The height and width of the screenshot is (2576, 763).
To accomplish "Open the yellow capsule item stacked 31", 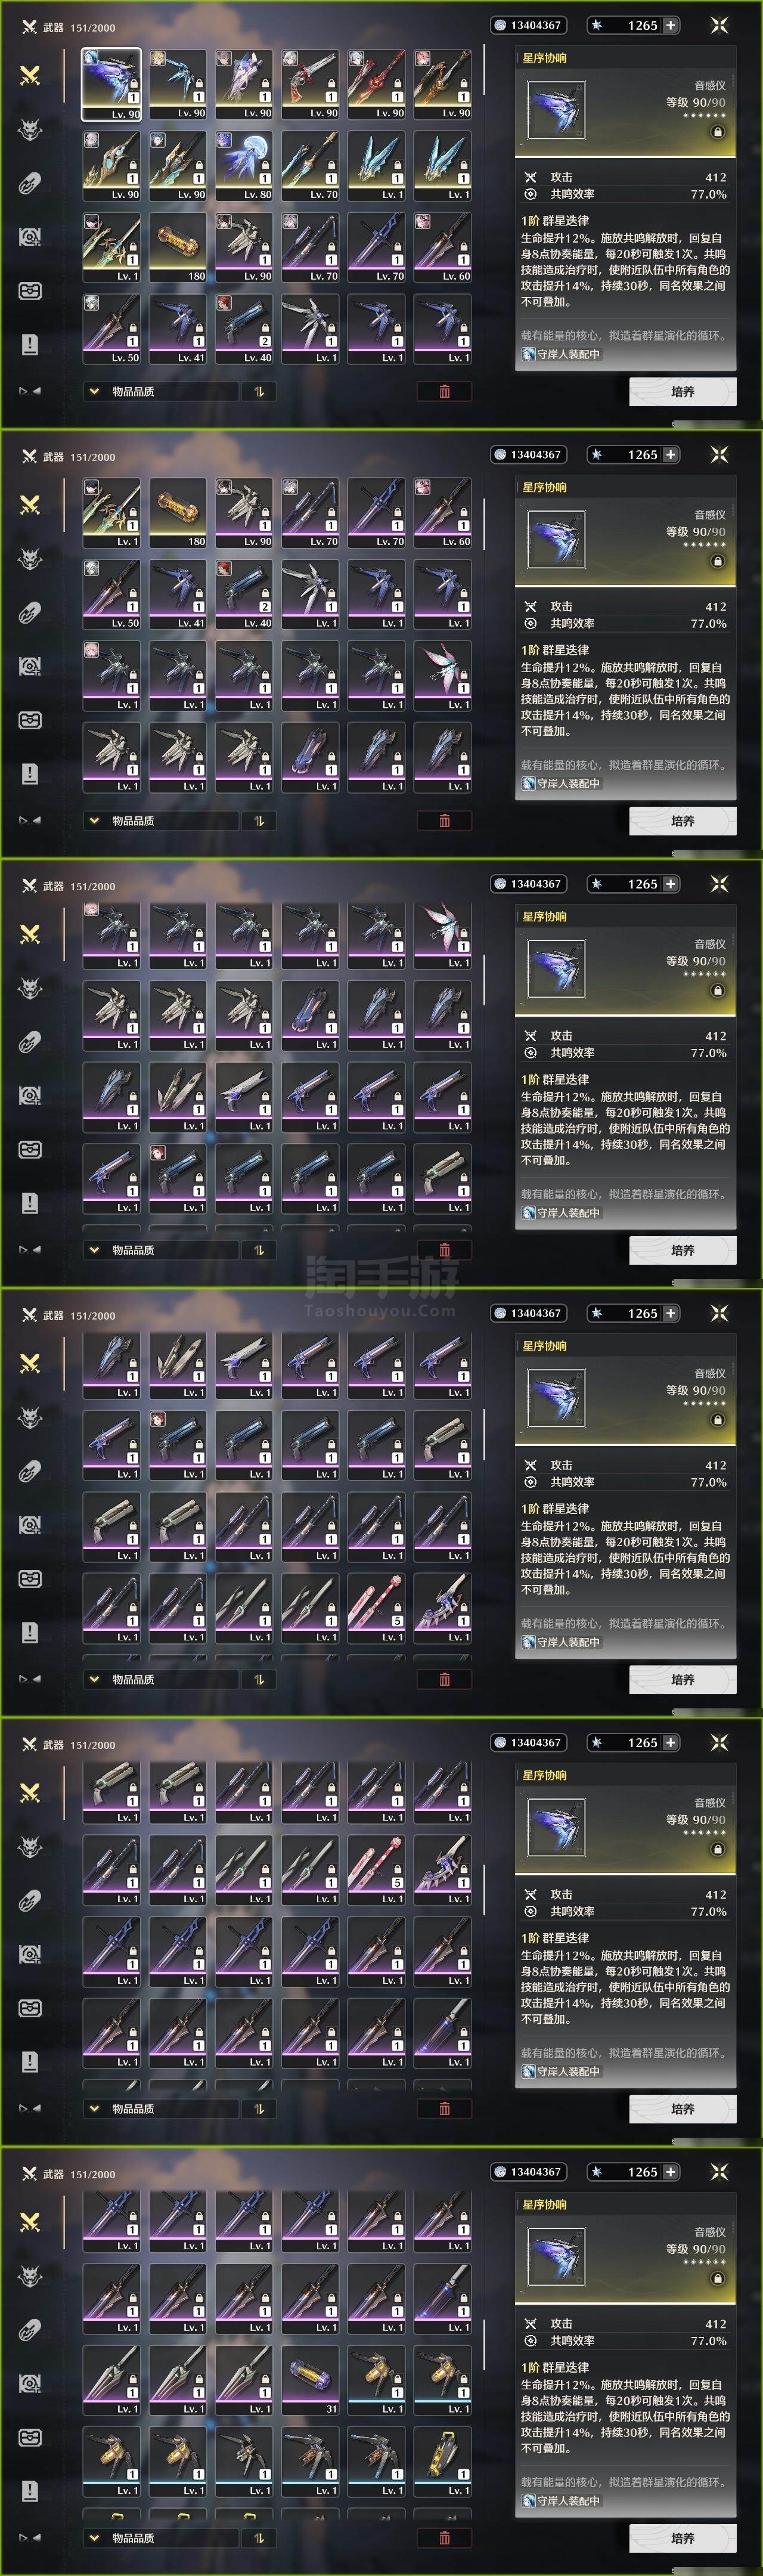I will [310, 2379].
